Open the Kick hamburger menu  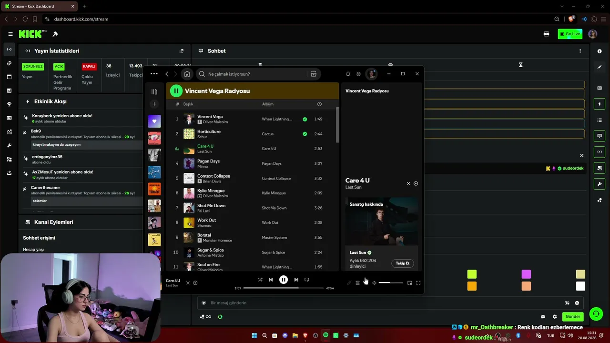10,34
